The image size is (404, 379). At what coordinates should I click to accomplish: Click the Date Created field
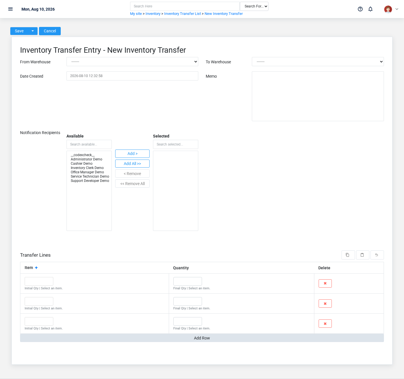(x=132, y=76)
